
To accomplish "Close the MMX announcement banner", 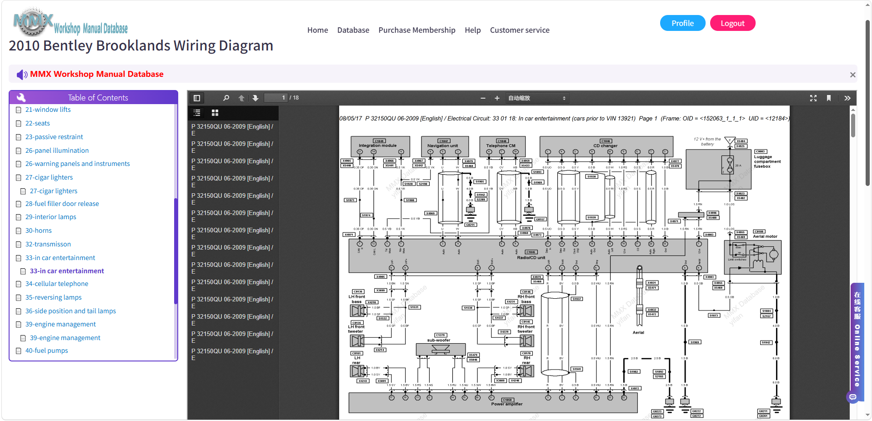I will tap(852, 75).
